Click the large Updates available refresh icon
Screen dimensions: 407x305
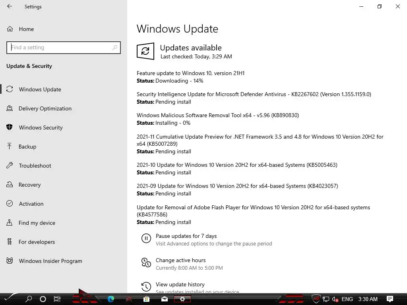click(145, 51)
